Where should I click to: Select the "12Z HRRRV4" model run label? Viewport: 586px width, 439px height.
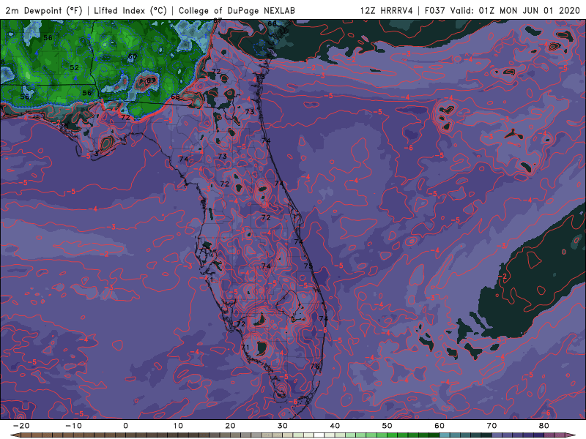tap(387, 10)
